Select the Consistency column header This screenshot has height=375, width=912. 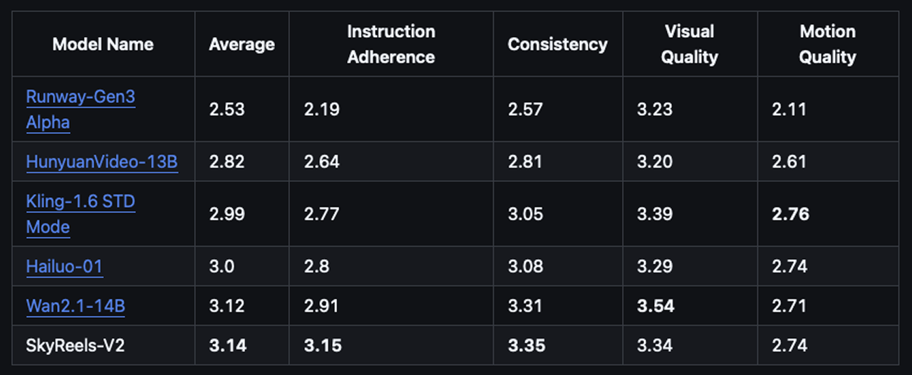point(557,45)
